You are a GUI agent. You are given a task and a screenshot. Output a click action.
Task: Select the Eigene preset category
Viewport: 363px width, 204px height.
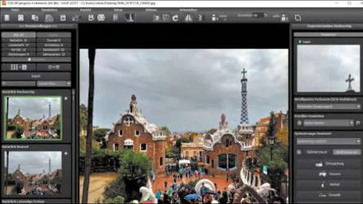point(54,35)
